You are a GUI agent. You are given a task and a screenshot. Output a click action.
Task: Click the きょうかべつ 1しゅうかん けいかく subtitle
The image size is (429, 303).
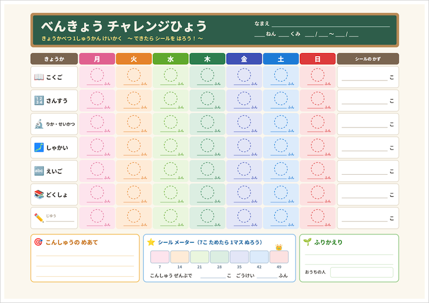click(82, 38)
